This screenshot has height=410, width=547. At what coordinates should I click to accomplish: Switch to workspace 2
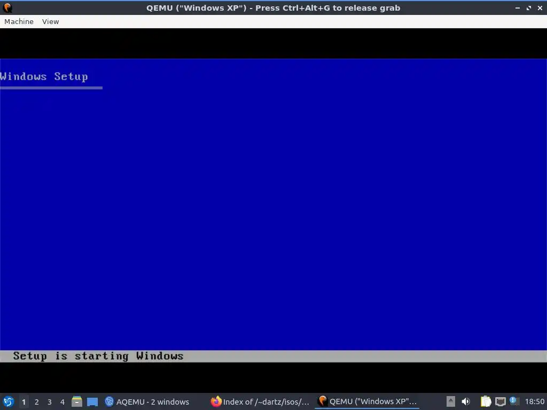[37, 402]
